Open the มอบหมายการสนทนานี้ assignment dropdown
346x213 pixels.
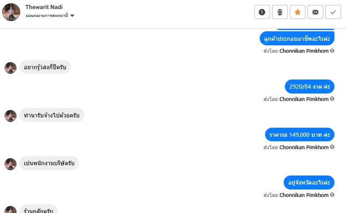tap(47, 16)
